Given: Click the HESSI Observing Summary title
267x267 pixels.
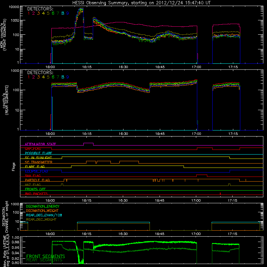Looking at the screenshot, I should (x=141, y=3).
